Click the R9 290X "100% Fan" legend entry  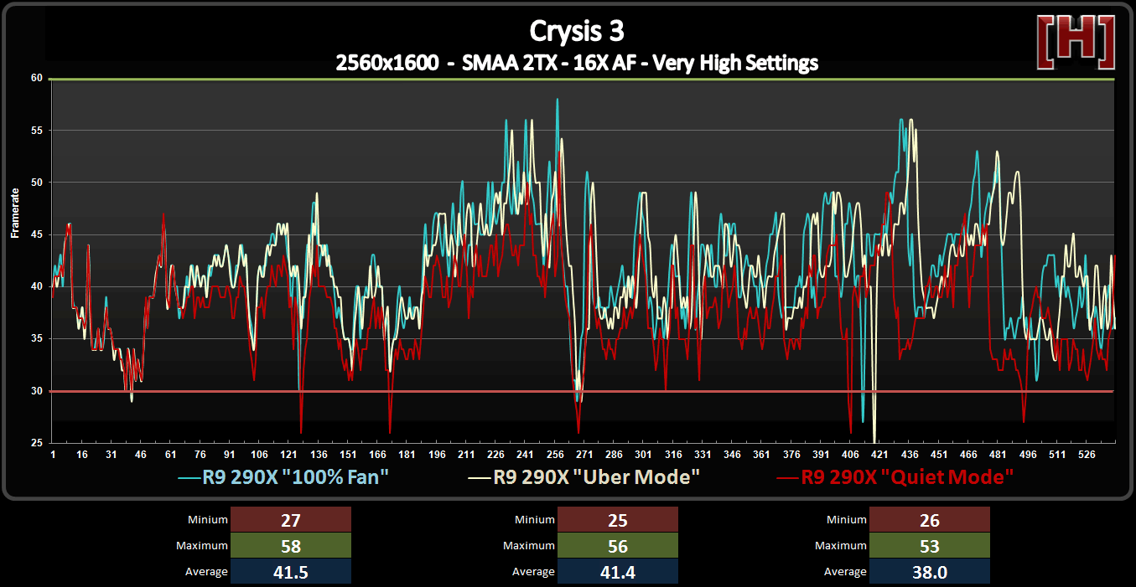pyautogui.click(x=283, y=477)
